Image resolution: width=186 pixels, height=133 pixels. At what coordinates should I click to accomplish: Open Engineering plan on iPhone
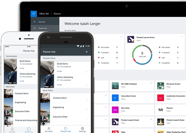[x=21, y=102]
